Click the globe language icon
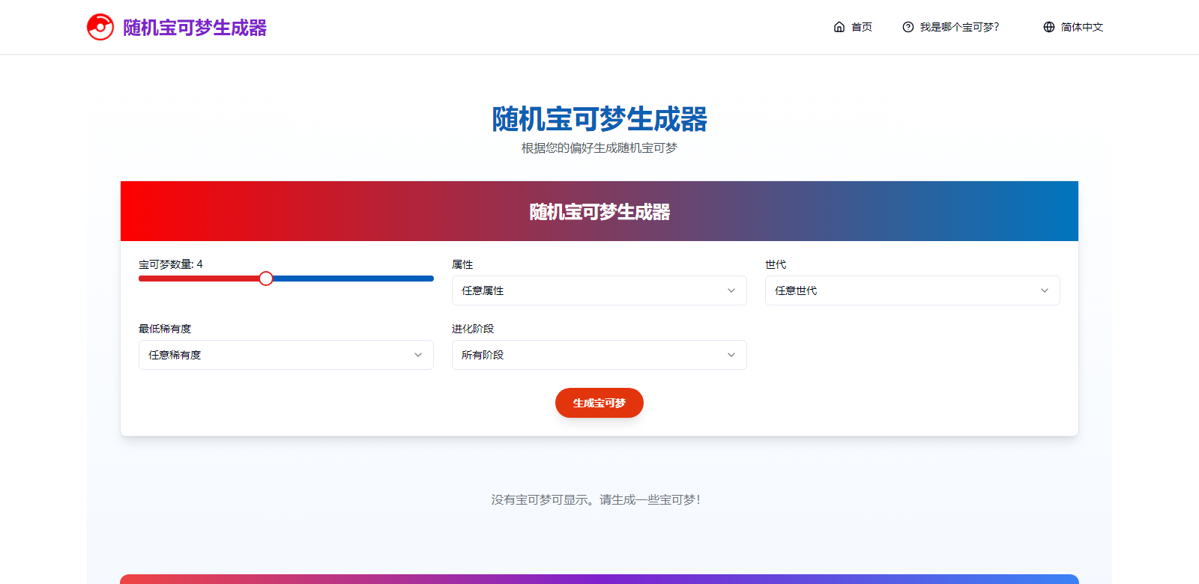Image resolution: width=1199 pixels, height=584 pixels. coord(1049,27)
